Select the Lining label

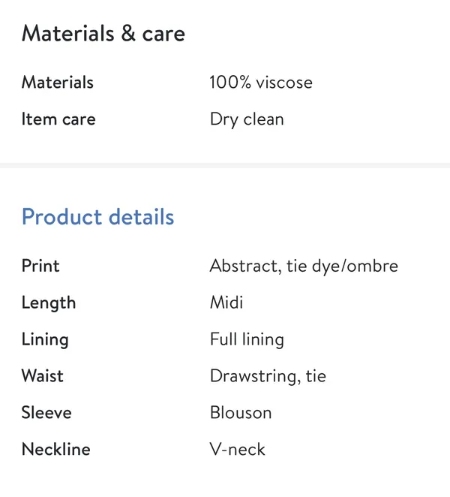click(45, 339)
